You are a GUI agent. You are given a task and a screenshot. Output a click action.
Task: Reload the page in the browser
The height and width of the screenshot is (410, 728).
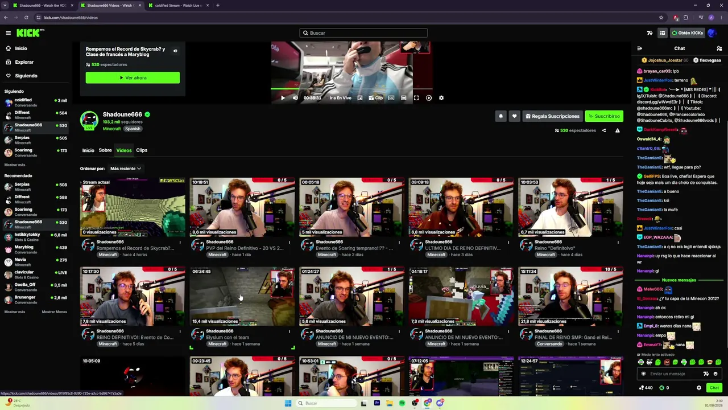(x=26, y=18)
